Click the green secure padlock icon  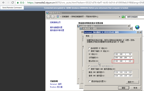tap(18, 3)
